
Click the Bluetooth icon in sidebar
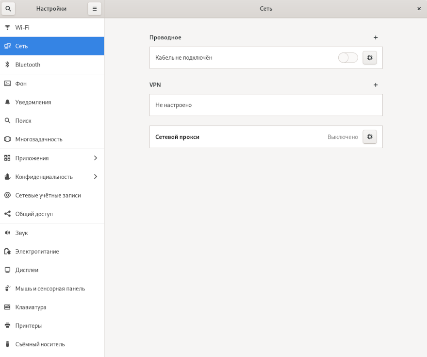click(7, 65)
